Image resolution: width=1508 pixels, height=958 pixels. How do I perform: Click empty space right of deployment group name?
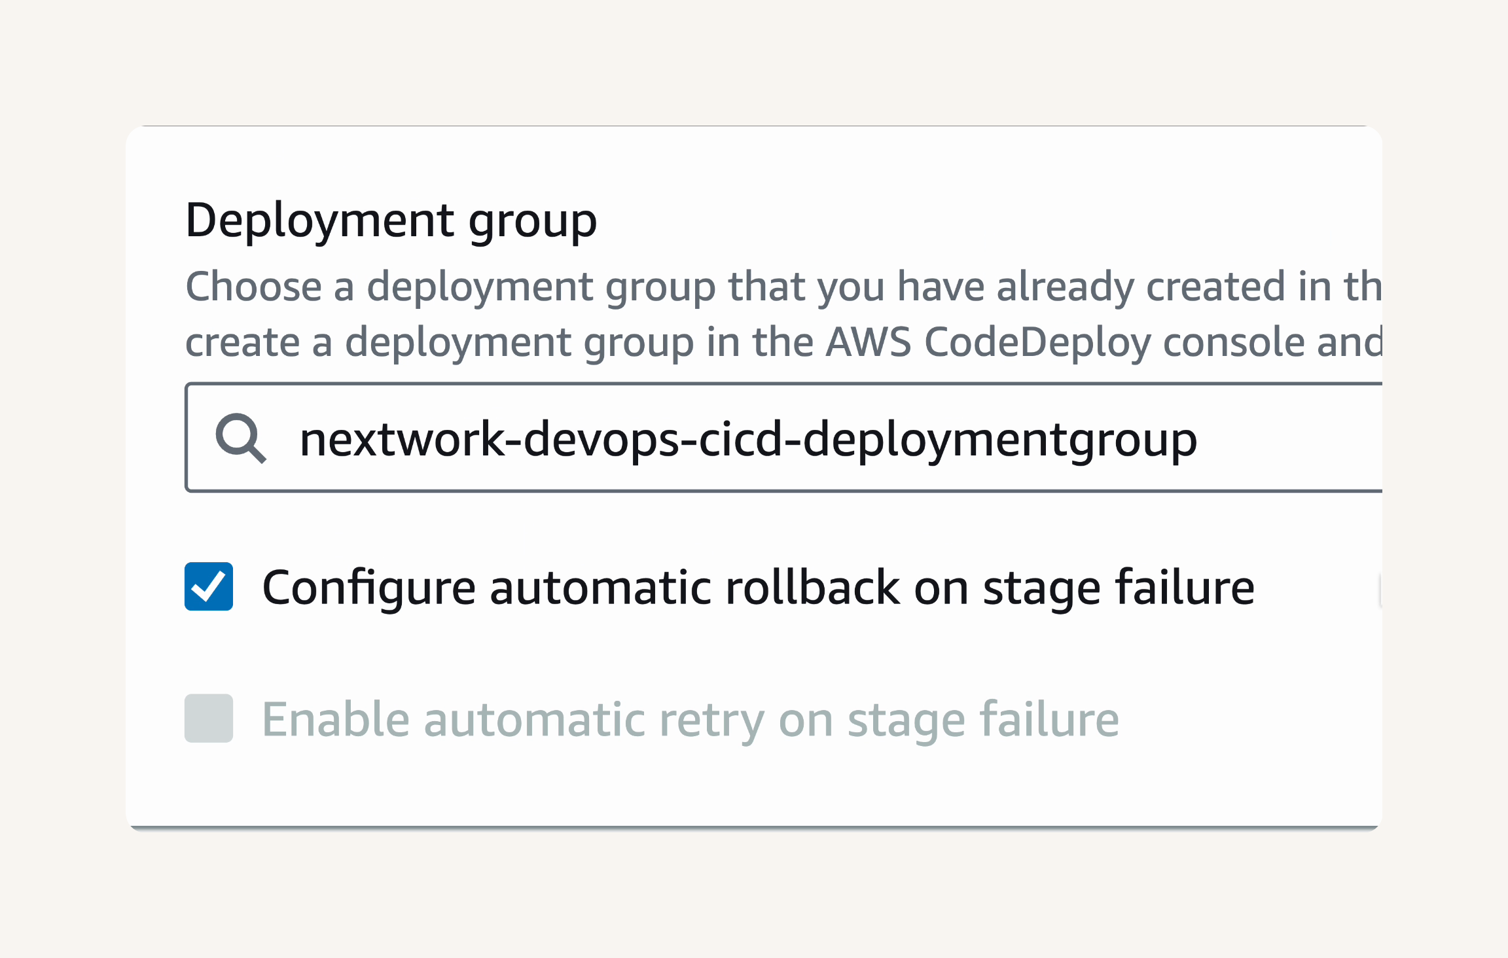point(1289,437)
